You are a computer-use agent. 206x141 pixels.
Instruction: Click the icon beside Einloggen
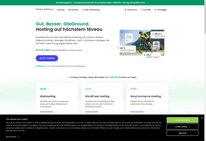click(x=155, y=10)
